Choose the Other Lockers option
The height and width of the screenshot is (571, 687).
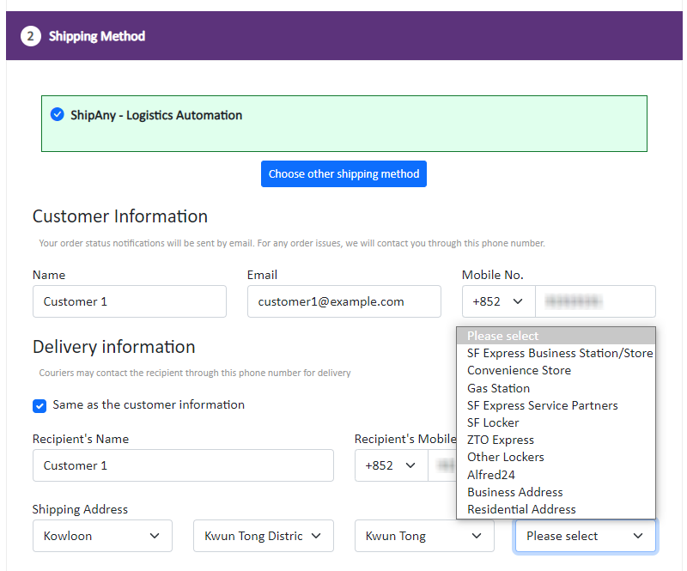pyautogui.click(x=556, y=457)
